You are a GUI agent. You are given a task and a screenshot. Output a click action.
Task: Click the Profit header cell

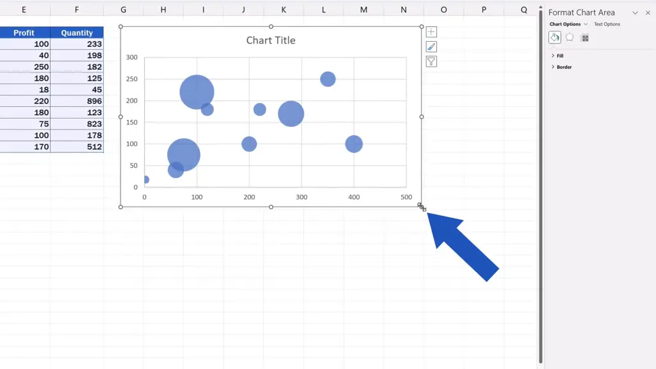pos(24,33)
